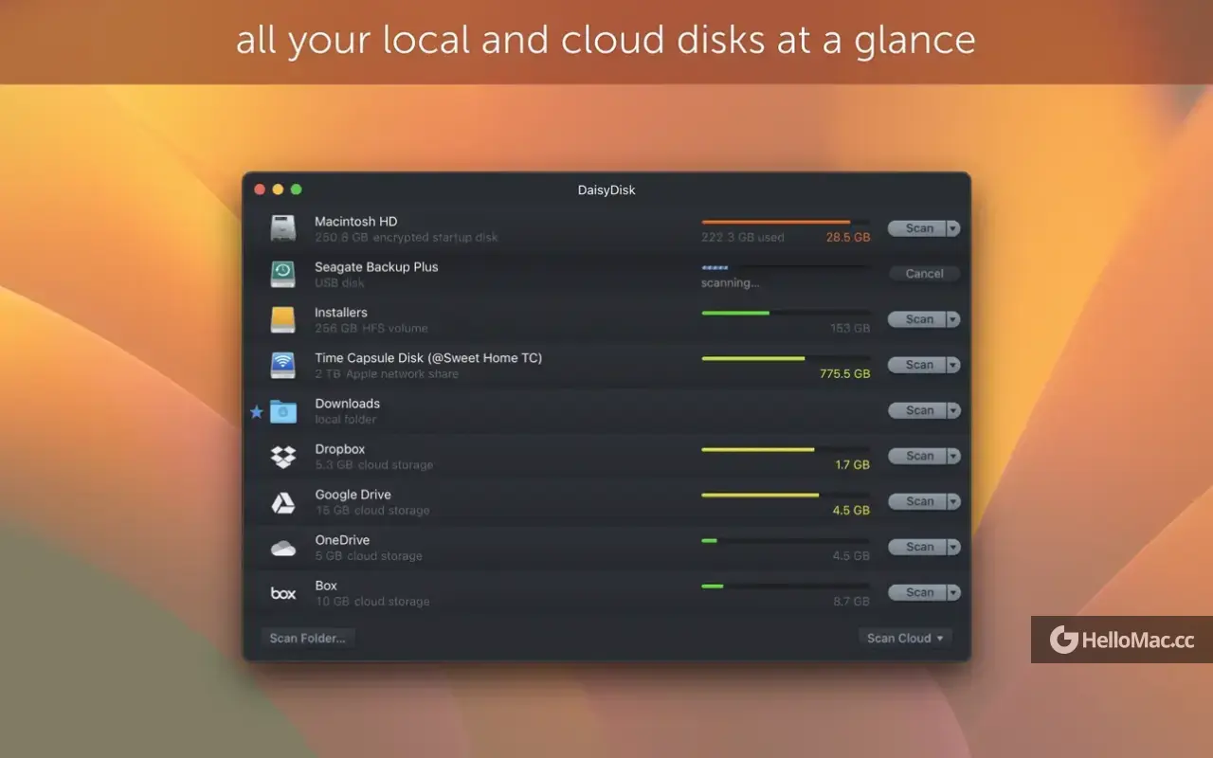Click the Box logo icon

283,593
